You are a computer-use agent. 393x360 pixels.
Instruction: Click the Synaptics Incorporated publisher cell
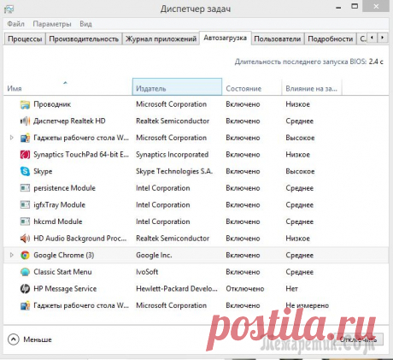[172, 155]
